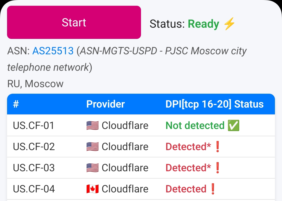Click the 'Not detected' status text
This screenshot has width=282, height=201.
[195, 126]
